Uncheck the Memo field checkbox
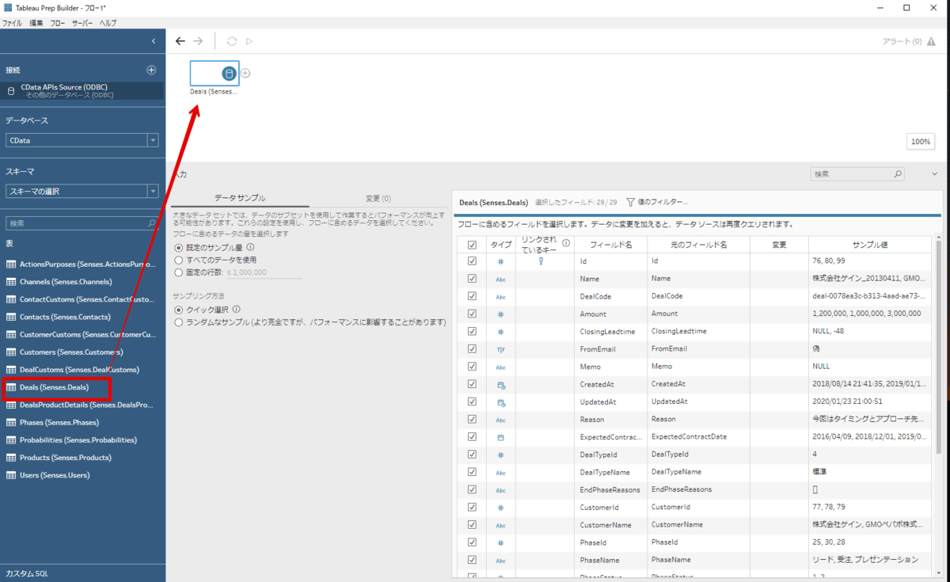Image resolution: width=950 pixels, height=582 pixels. [x=473, y=367]
